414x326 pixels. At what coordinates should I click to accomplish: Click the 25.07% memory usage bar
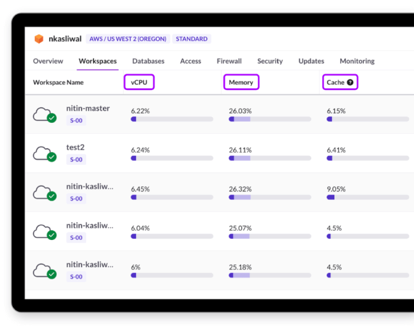pos(270,236)
